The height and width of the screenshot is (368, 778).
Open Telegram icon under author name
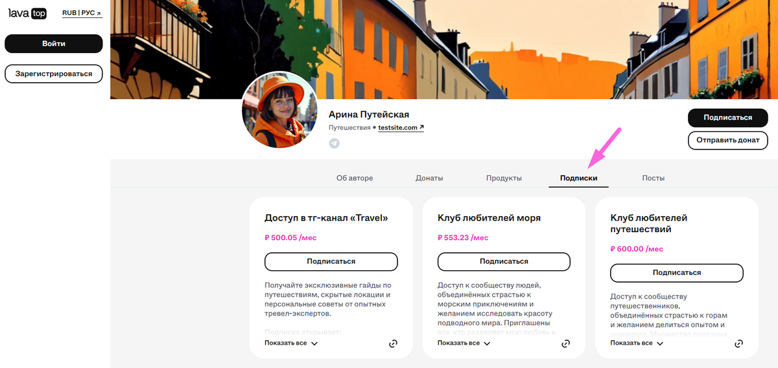click(x=334, y=143)
